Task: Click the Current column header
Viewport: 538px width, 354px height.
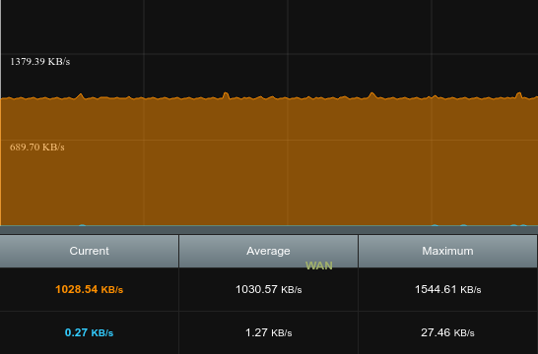Action: tap(89, 251)
